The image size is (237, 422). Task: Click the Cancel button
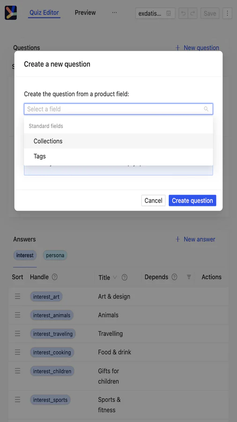tap(154, 201)
